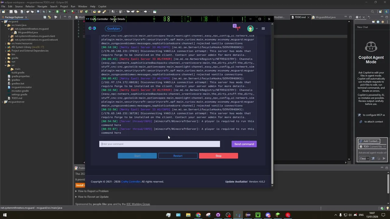
Task: Click Add Context button in Copilot chat
Action: [x=369, y=141]
